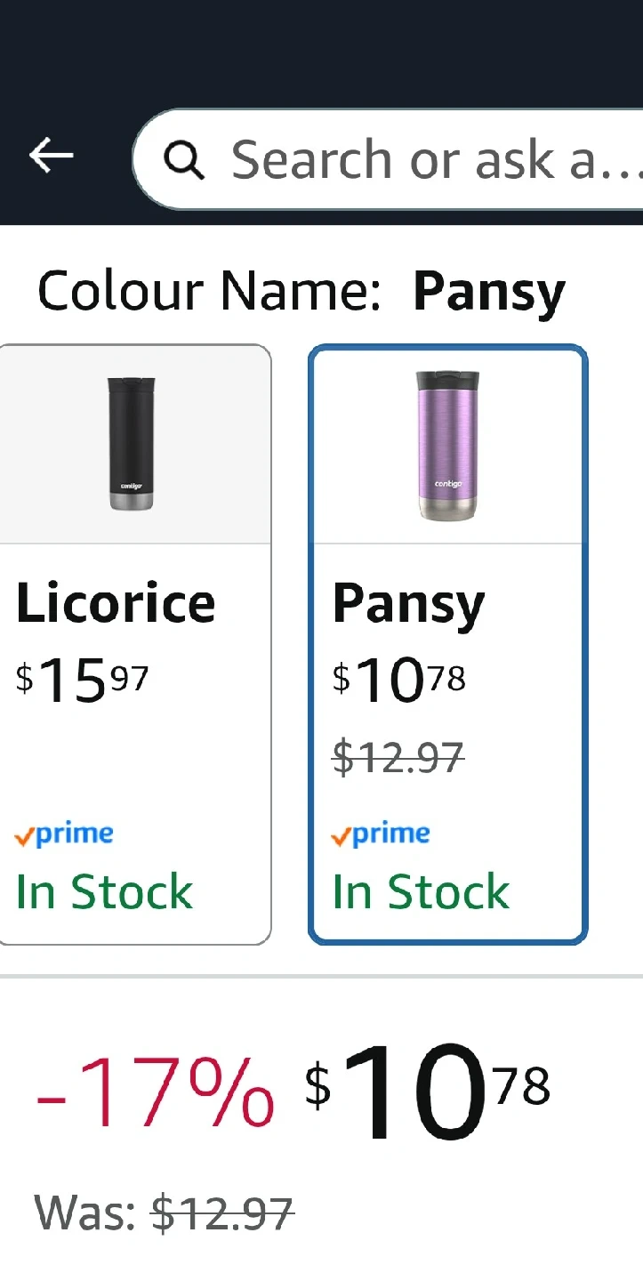Select the purple Pansy tumbler image
The image size is (643, 1281).
tap(447, 444)
